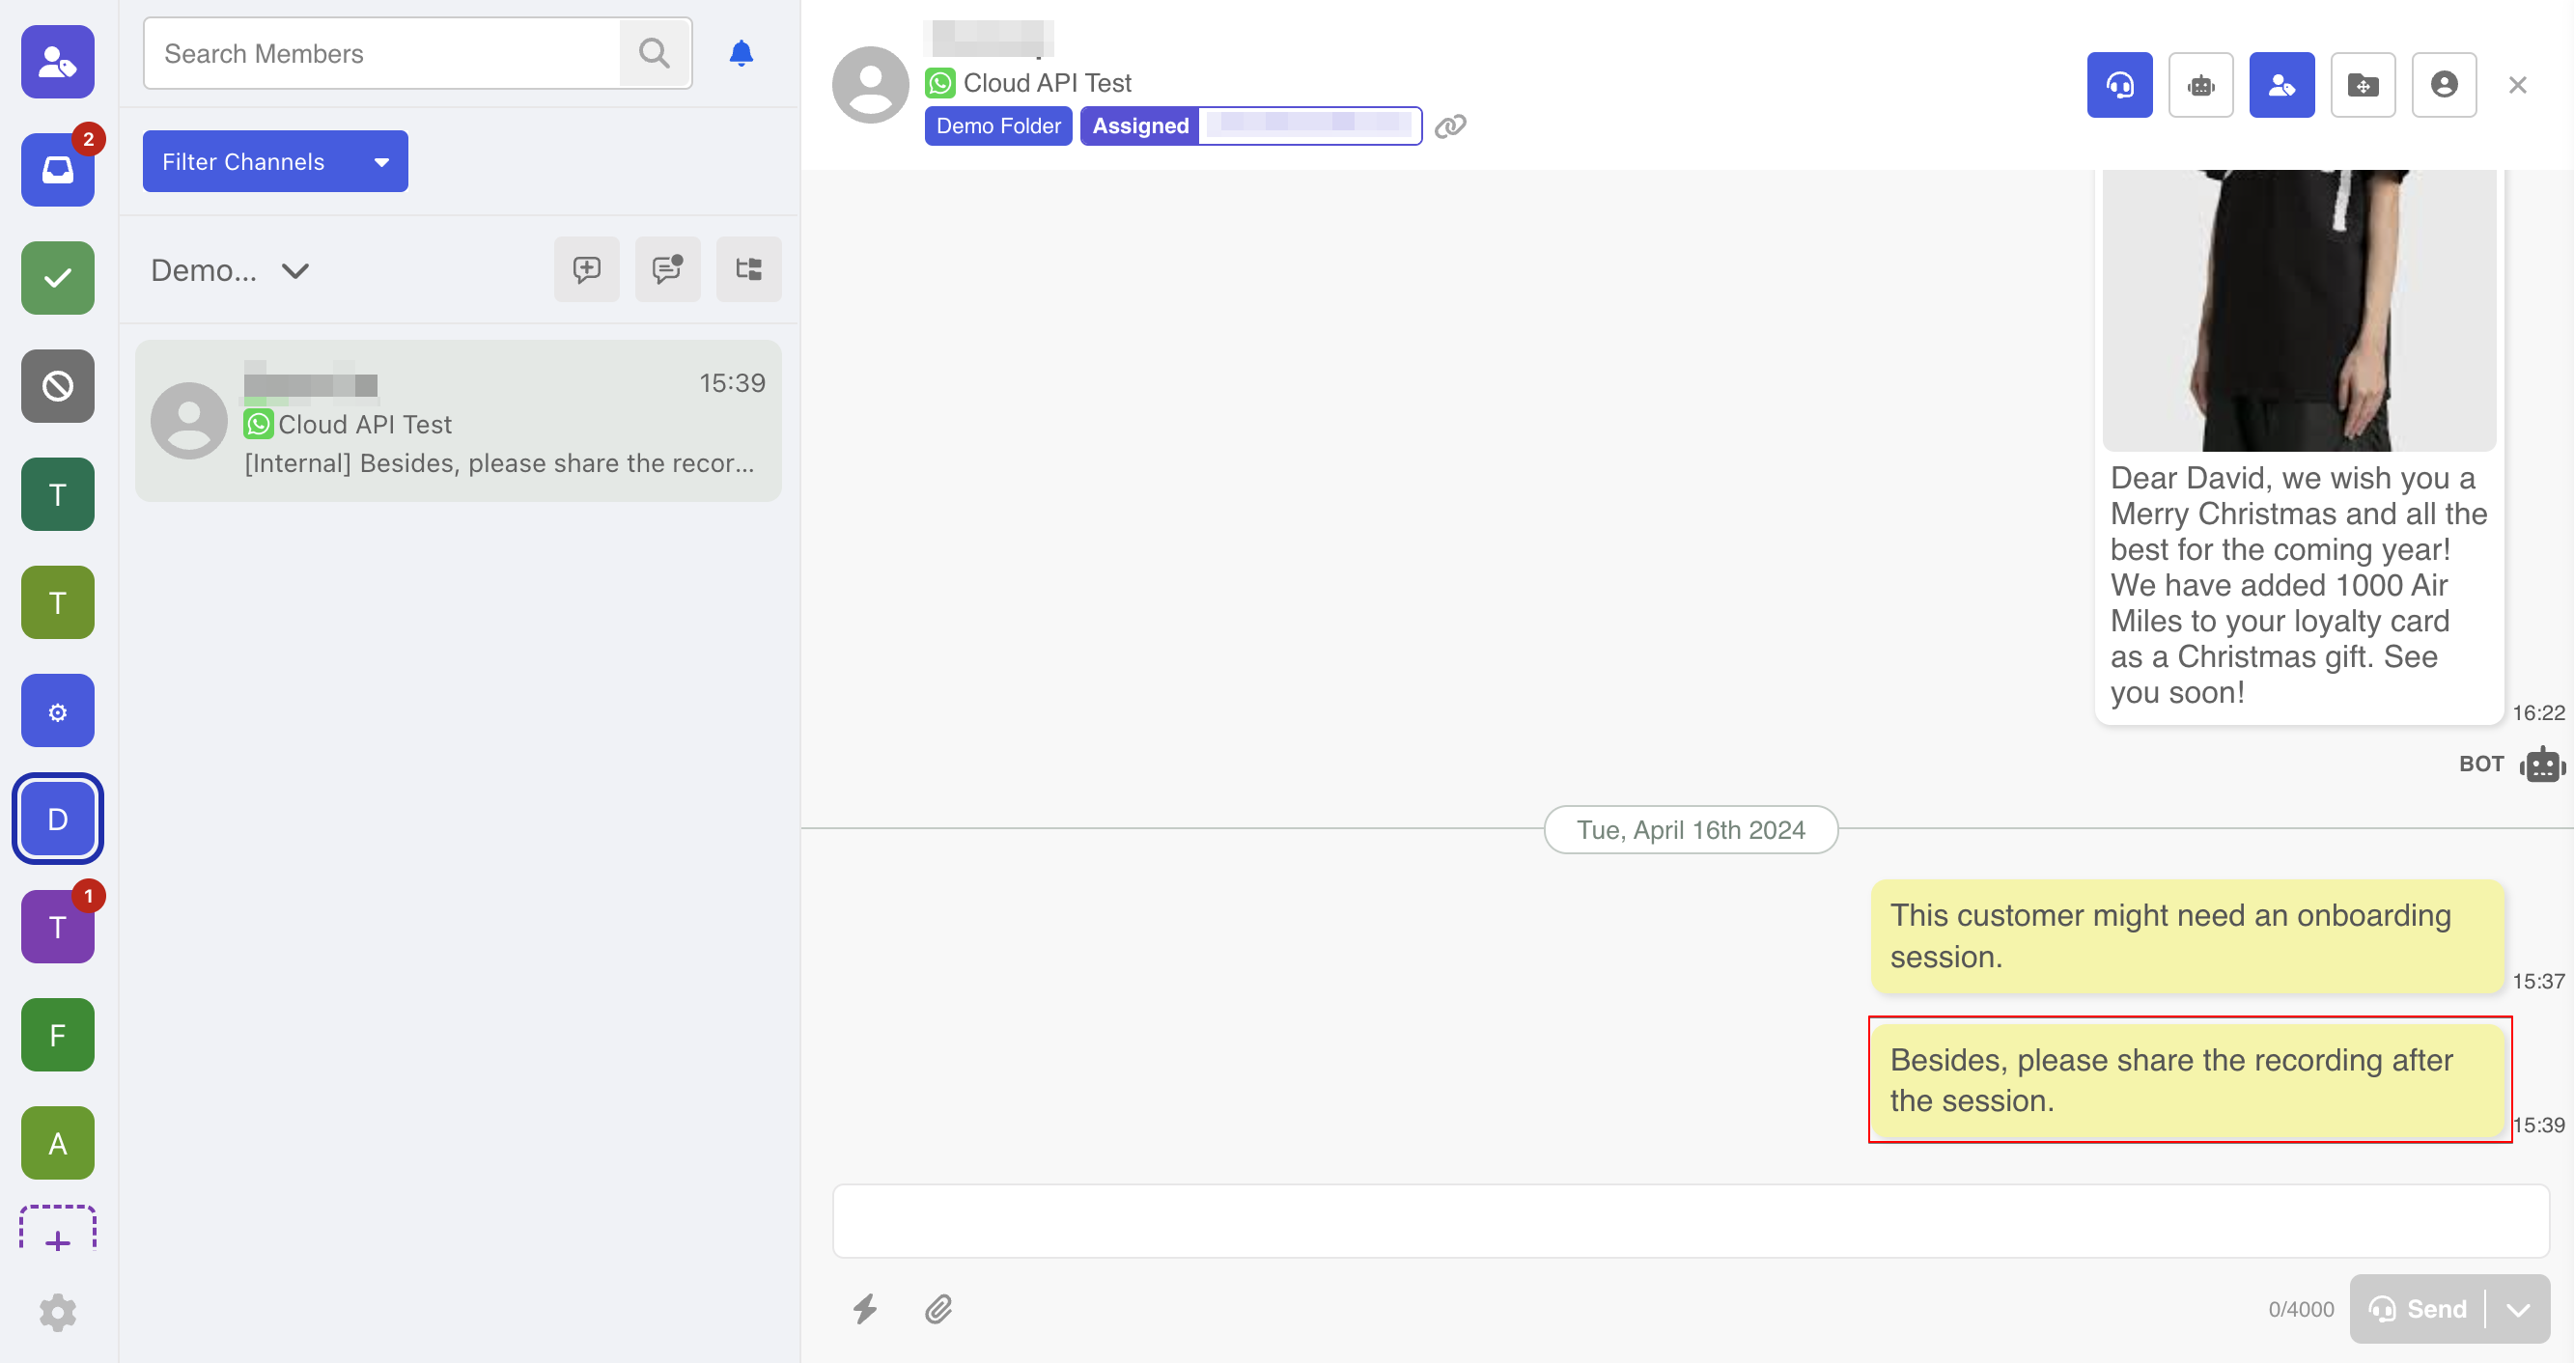The image size is (2574, 1363).
Task: Open the inbox with 2 notifications
Action: (58, 169)
